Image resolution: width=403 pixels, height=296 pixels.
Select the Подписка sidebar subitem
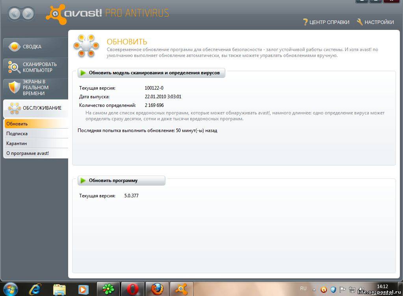pos(36,133)
